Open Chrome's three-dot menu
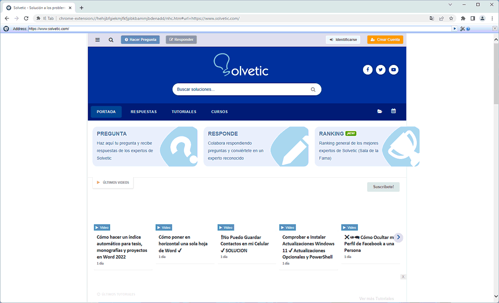Image resolution: width=499 pixels, height=303 pixels. [x=492, y=18]
